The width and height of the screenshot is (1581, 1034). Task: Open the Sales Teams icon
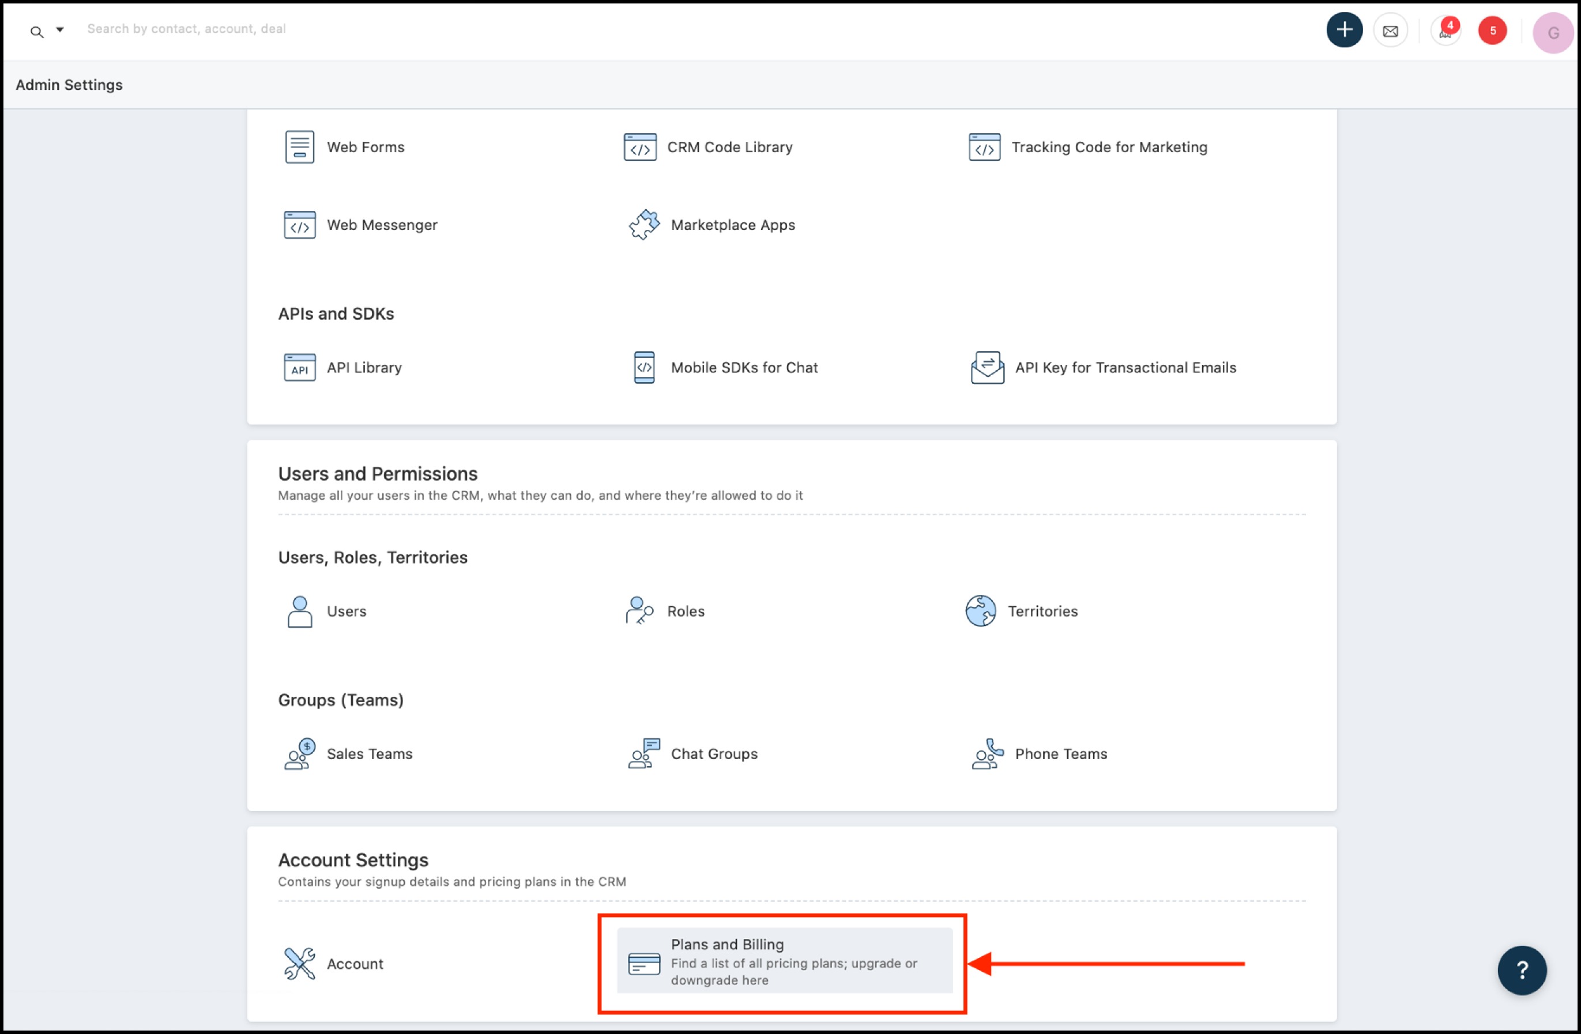pyautogui.click(x=300, y=754)
